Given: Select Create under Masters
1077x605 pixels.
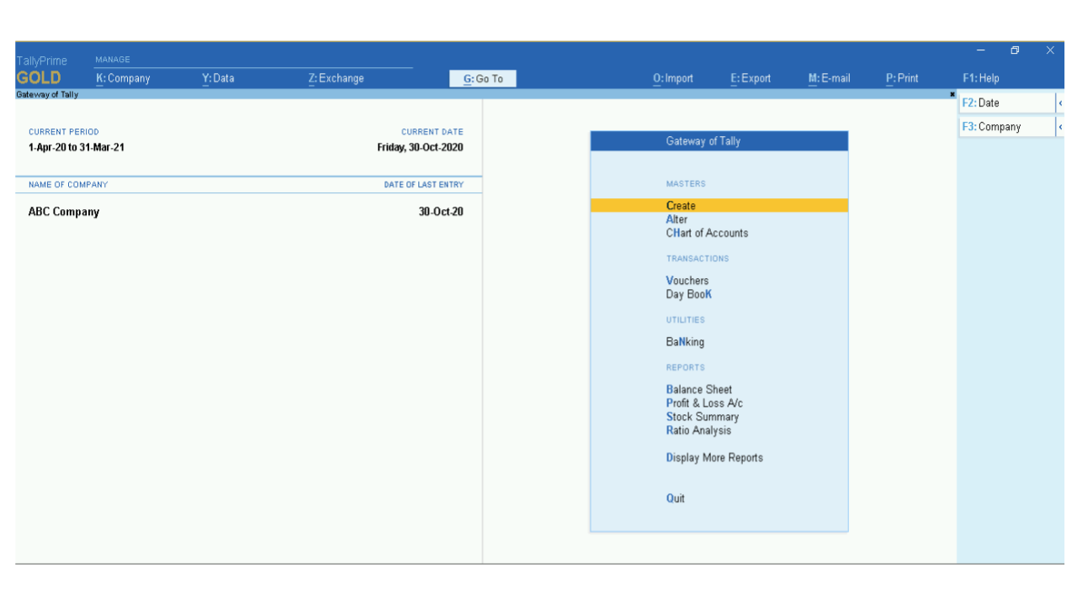Looking at the screenshot, I should [719, 206].
